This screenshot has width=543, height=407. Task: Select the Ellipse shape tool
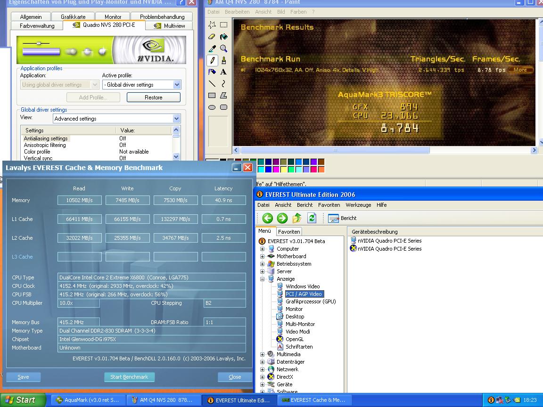pos(212,107)
